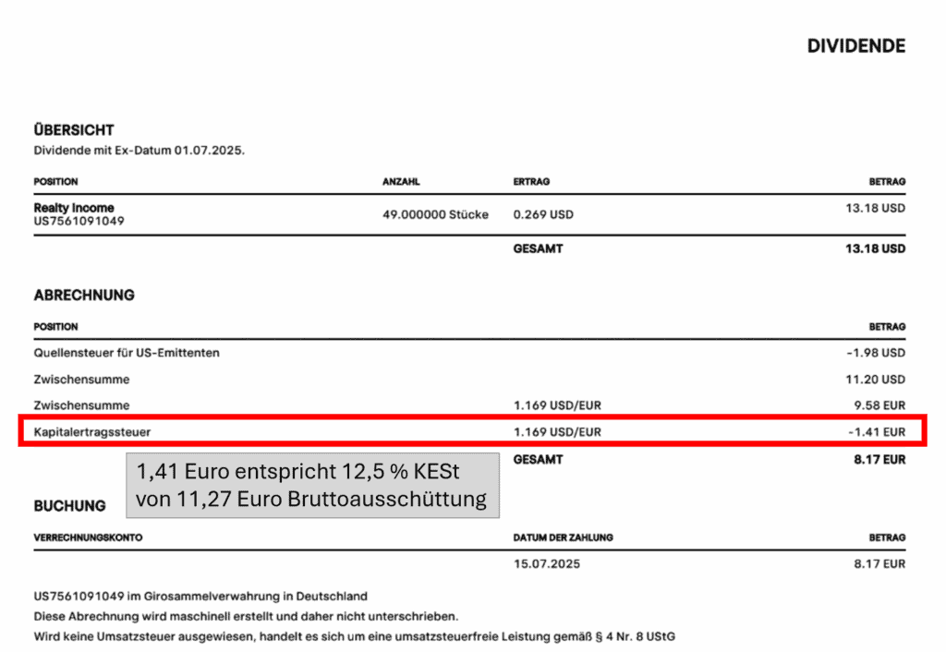Select the payment date '15.07.2025'
This screenshot has height=652, width=946.
point(547,564)
